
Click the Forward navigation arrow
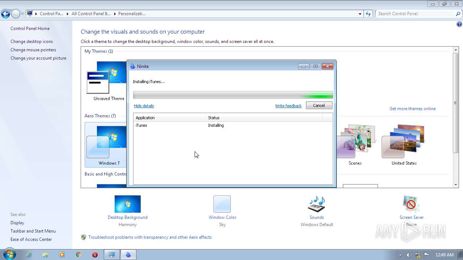pos(16,14)
